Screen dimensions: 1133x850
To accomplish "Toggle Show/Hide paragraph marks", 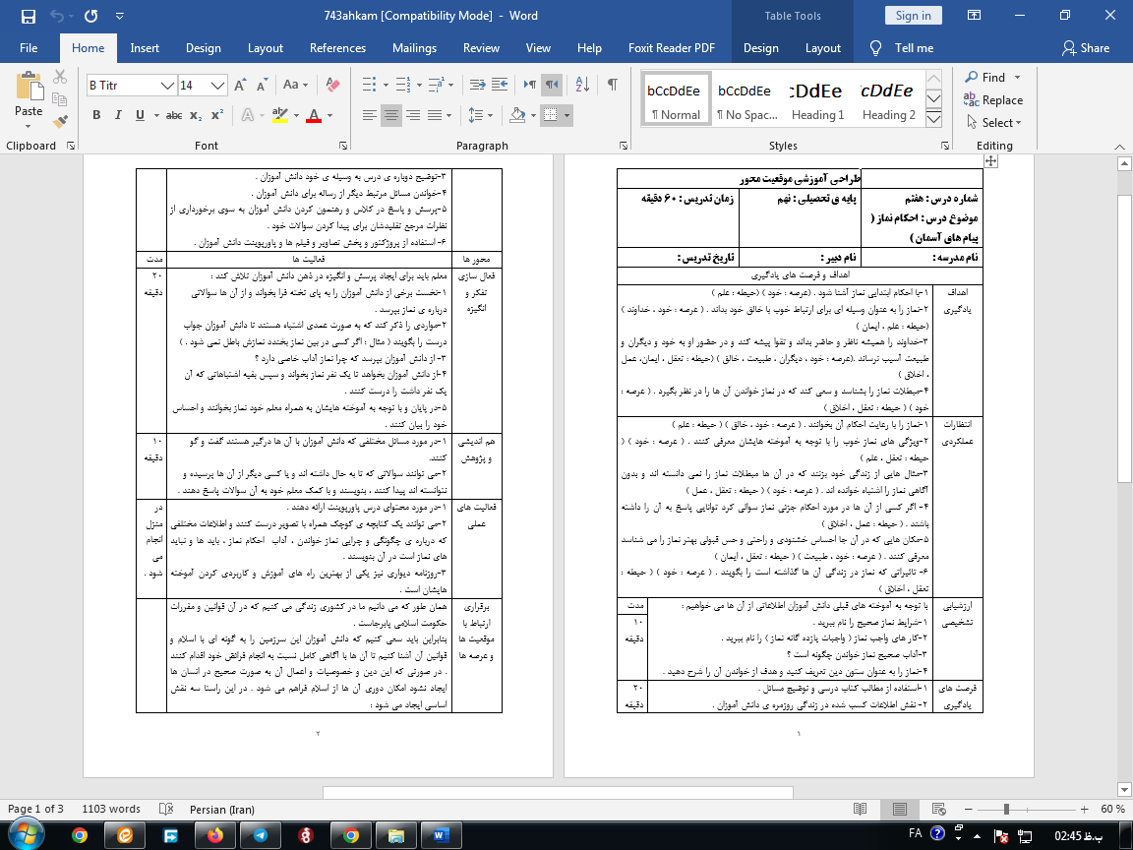I will (x=613, y=85).
